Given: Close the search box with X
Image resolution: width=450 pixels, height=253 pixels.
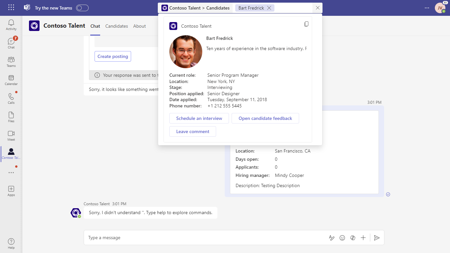Looking at the screenshot, I should tap(318, 8).
